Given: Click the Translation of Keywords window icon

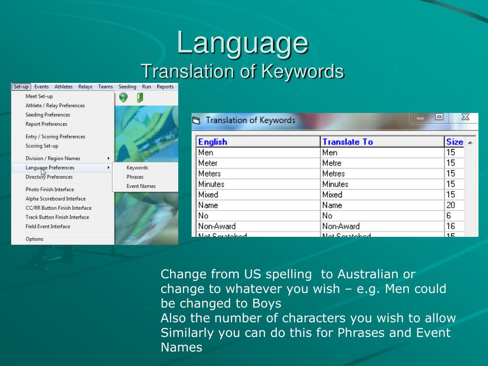Looking at the screenshot, I should [x=196, y=121].
